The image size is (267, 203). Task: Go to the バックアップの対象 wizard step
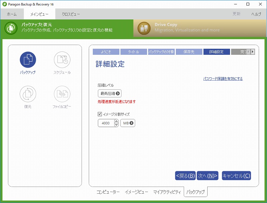tap(161, 52)
